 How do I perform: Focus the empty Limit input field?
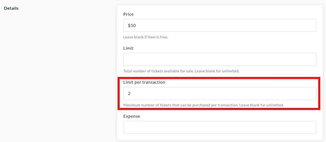(220, 59)
